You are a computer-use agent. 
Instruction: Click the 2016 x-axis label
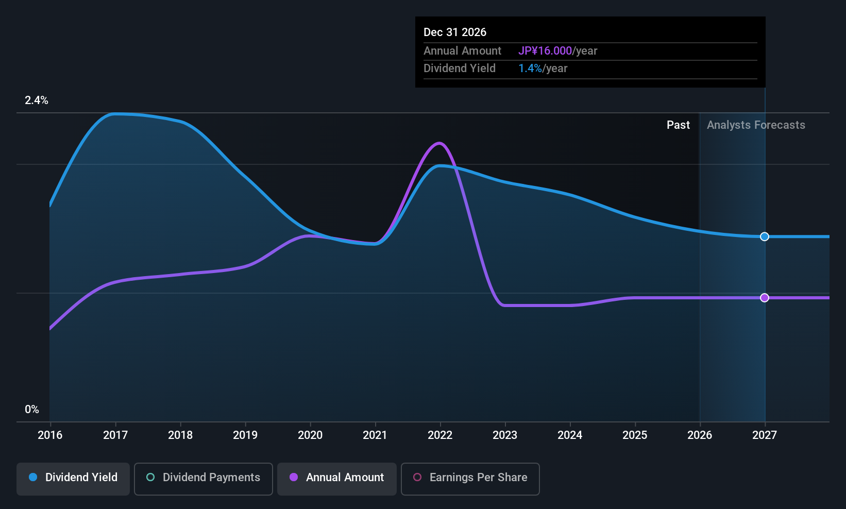50,435
